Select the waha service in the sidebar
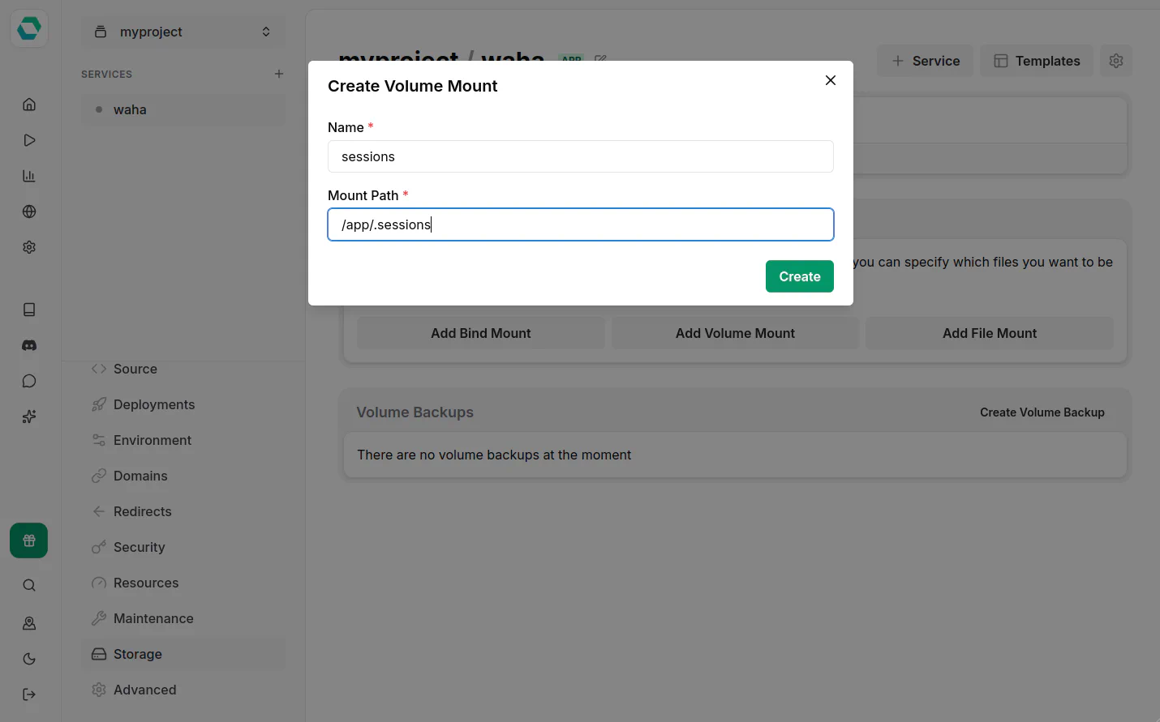The image size is (1160, 722). tap(130, 109)
